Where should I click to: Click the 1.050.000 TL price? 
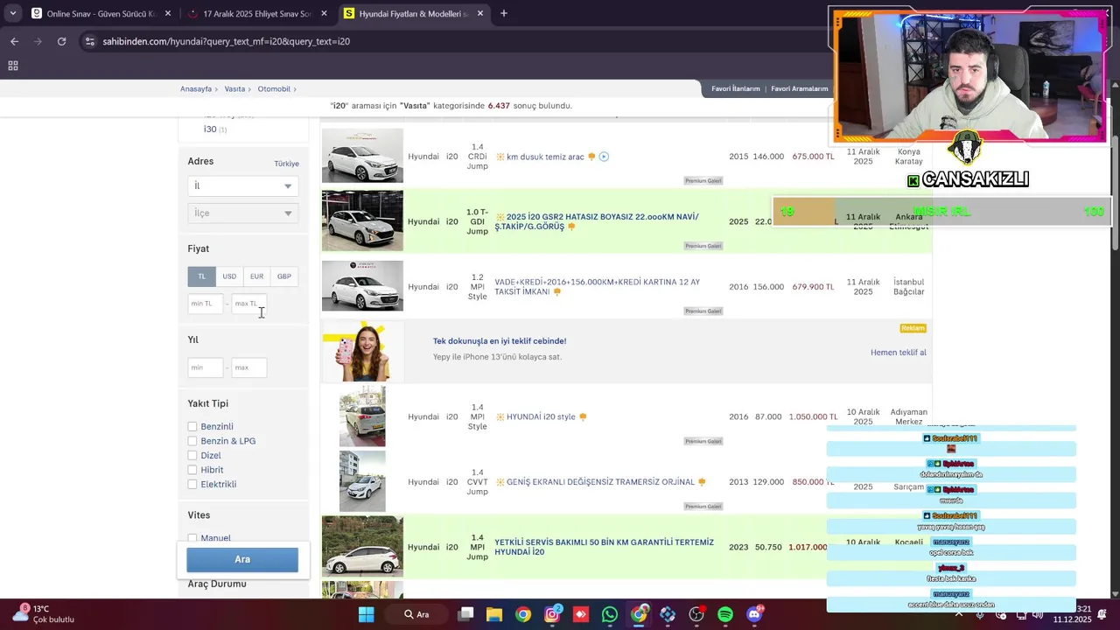click(813, 416)
